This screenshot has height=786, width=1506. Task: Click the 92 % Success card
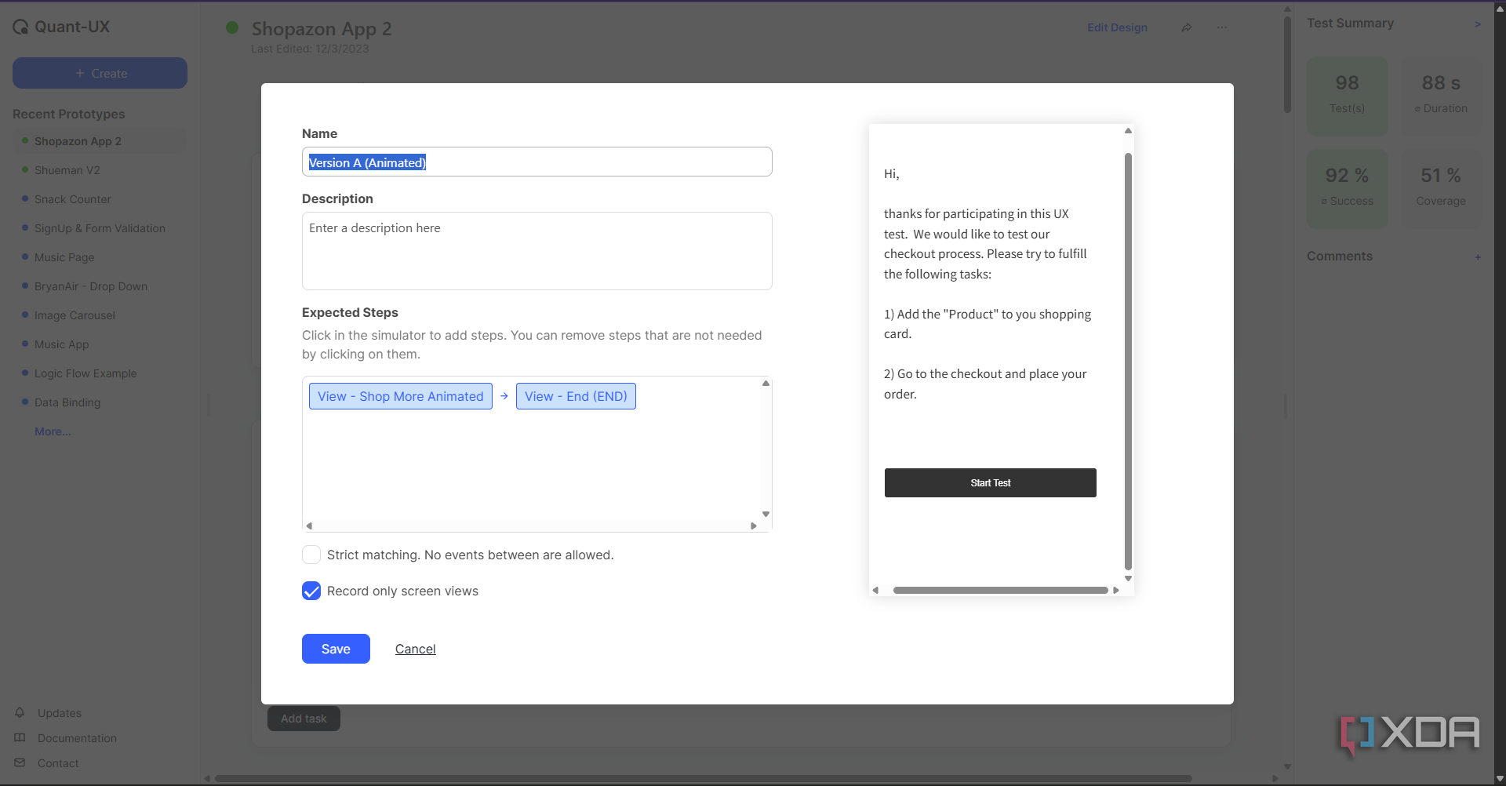(x=1347, y=189)
